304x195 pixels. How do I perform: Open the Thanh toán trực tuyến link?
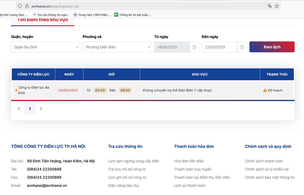[x=193, y=169]
